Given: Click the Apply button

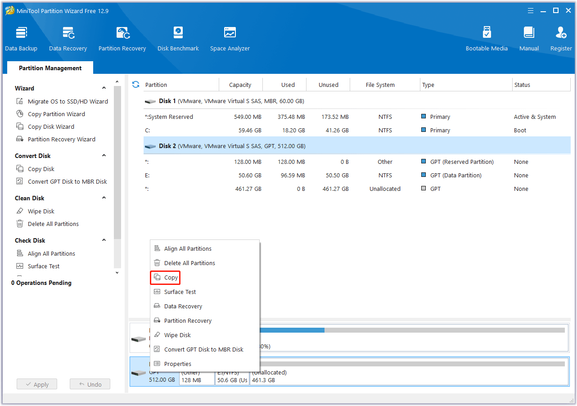Looking at the screenshot, I should pos(36,384).
